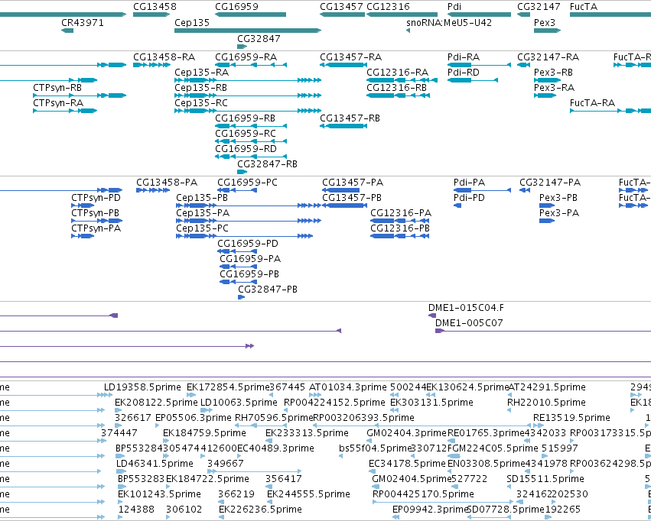Select the snoRNA:MeU5-U42 gene label

(x=449, y=23)
